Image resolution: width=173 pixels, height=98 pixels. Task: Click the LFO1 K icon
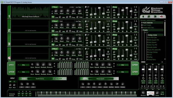[54, 66]
